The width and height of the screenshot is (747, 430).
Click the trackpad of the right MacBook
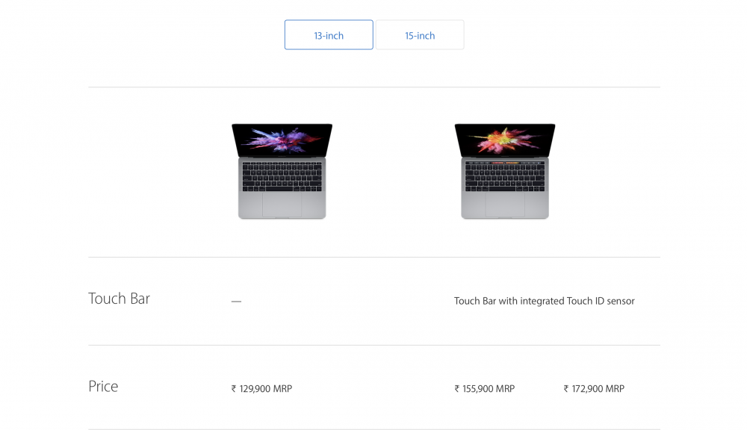click(x=505, y=205)
